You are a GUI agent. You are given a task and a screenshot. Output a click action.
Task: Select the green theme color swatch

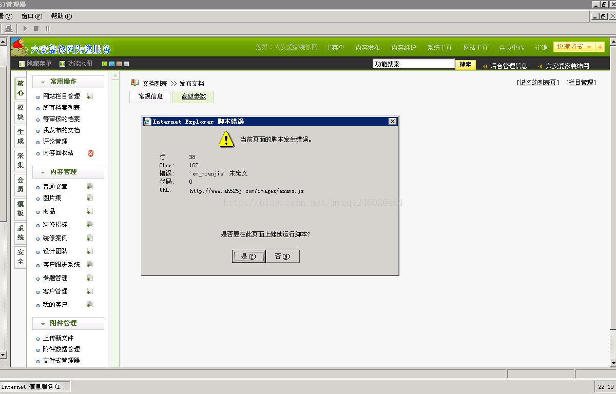(x=105, y=64)
